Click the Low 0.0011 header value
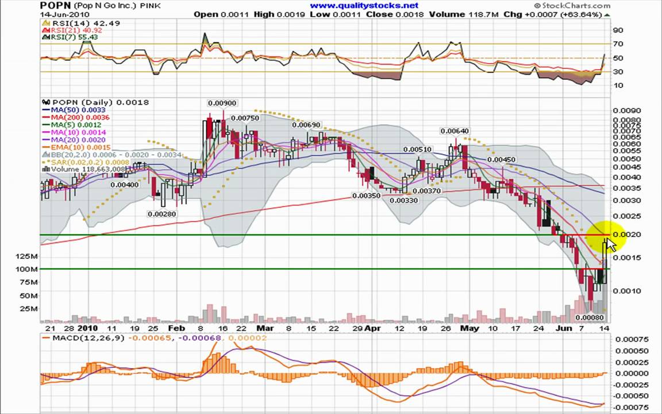The width and height of the screenshot is (662, 414). point(335,14)
